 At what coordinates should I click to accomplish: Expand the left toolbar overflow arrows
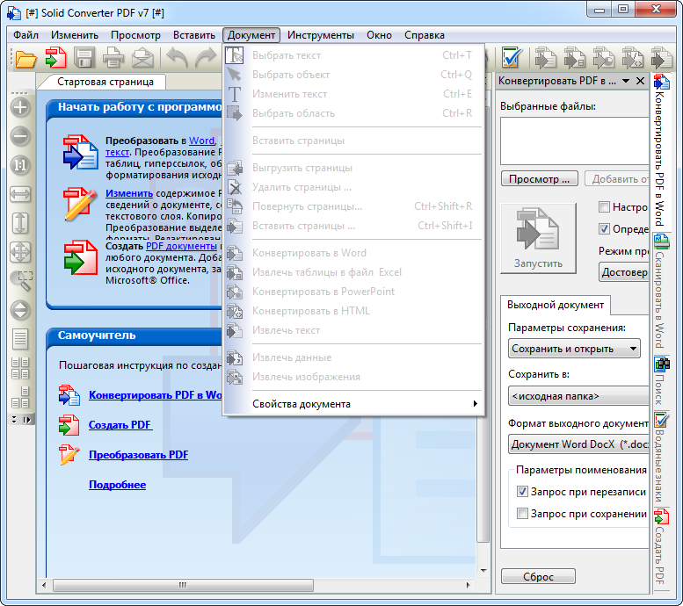27,420
